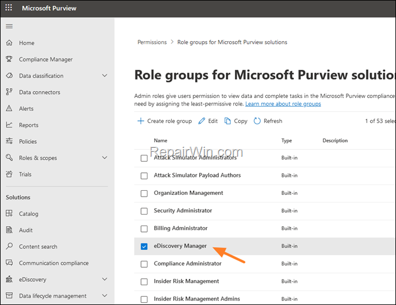Click the circular Refresh icon
The image size is (396, 305).
click(257, 121)
